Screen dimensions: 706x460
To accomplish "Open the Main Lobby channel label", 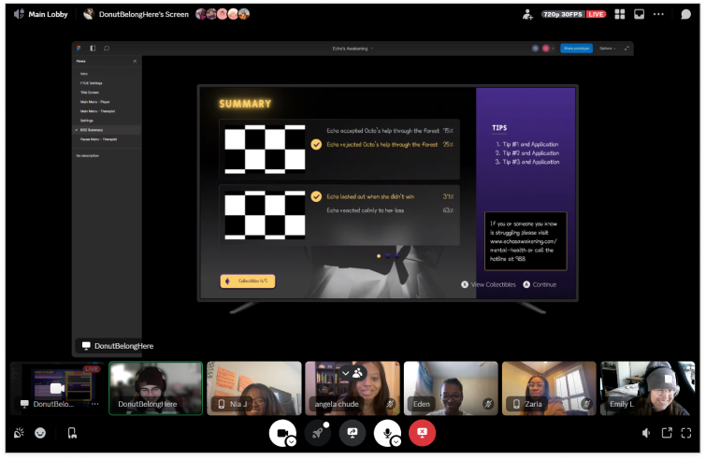I will coord(48,14).
